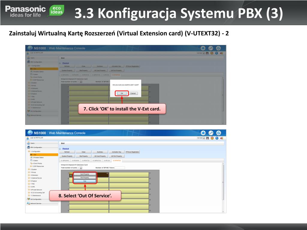Click the orange help icon in lower console
Viewport: 307px width, 230px height.
(x=212, y=138)
